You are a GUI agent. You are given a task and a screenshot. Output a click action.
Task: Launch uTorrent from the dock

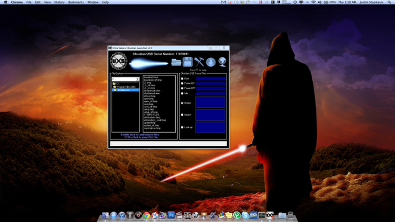point(237,215)
